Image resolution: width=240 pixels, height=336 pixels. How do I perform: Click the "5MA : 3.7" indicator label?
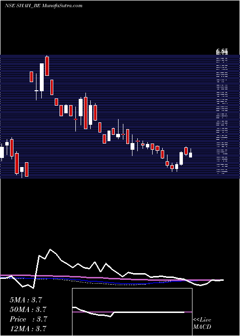tap(26, 300)
